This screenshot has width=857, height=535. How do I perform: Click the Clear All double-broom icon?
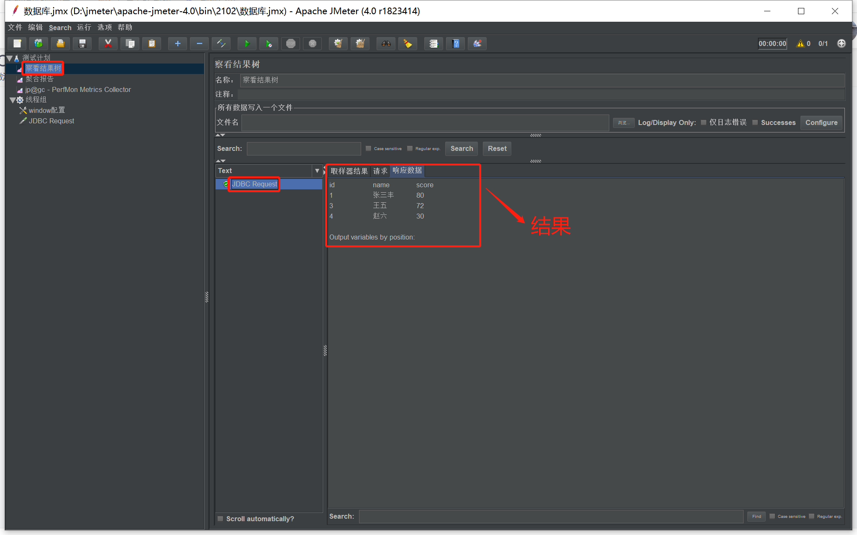360,43
